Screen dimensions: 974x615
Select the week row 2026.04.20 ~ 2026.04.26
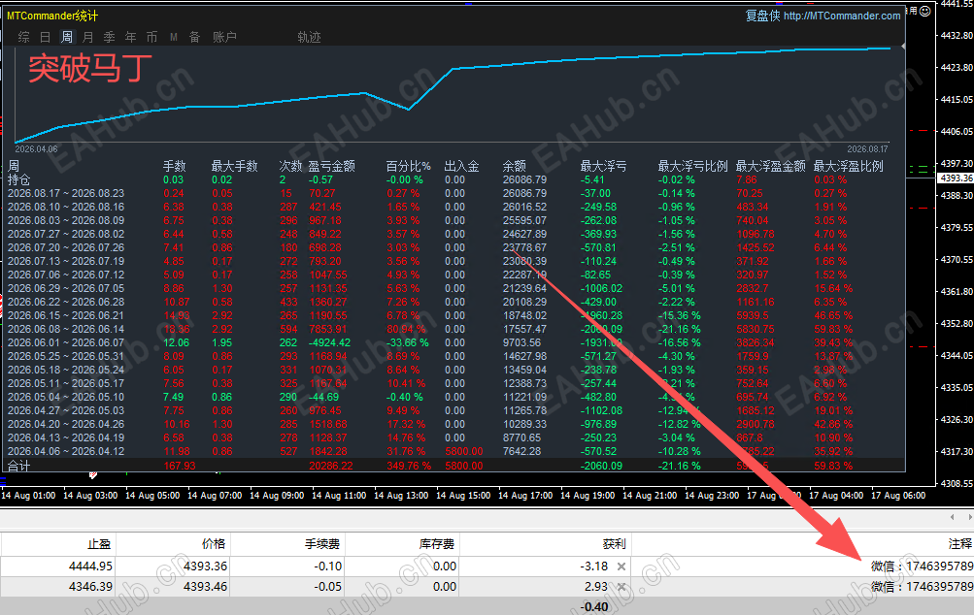pos(66,425)
